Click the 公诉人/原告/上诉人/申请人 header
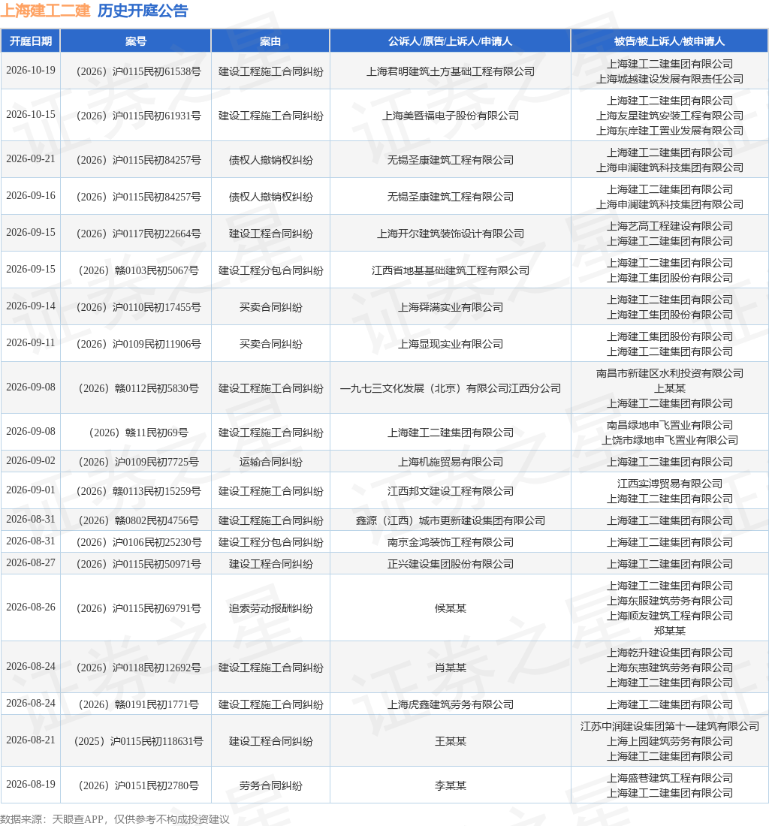This screenshot has width=769, height=826. pyautogui.click(x=451, y=41)
